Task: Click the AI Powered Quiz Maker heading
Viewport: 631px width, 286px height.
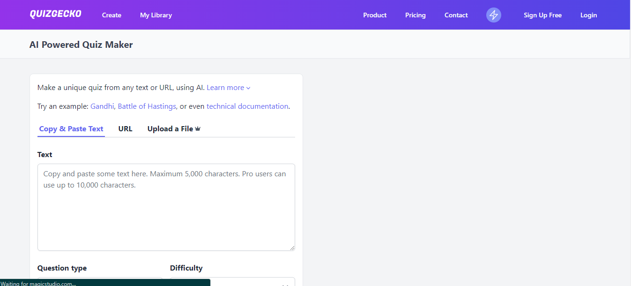Action: [81, 45]
